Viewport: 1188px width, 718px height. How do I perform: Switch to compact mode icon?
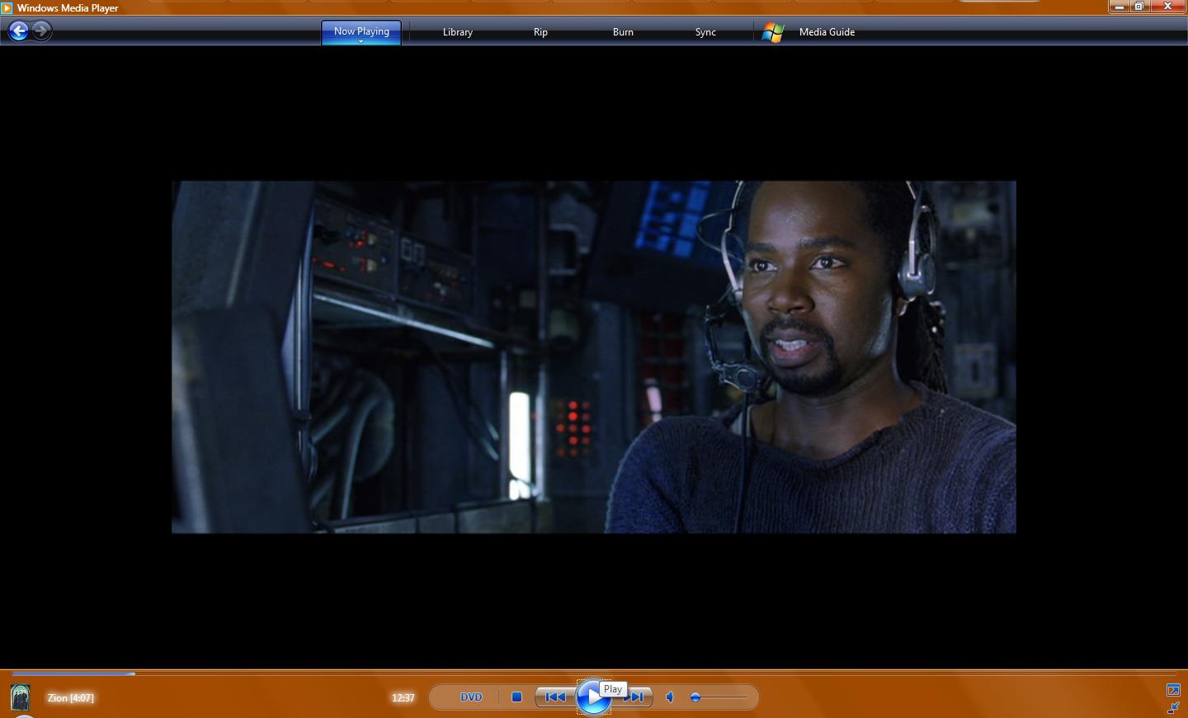pos(1173,708)
